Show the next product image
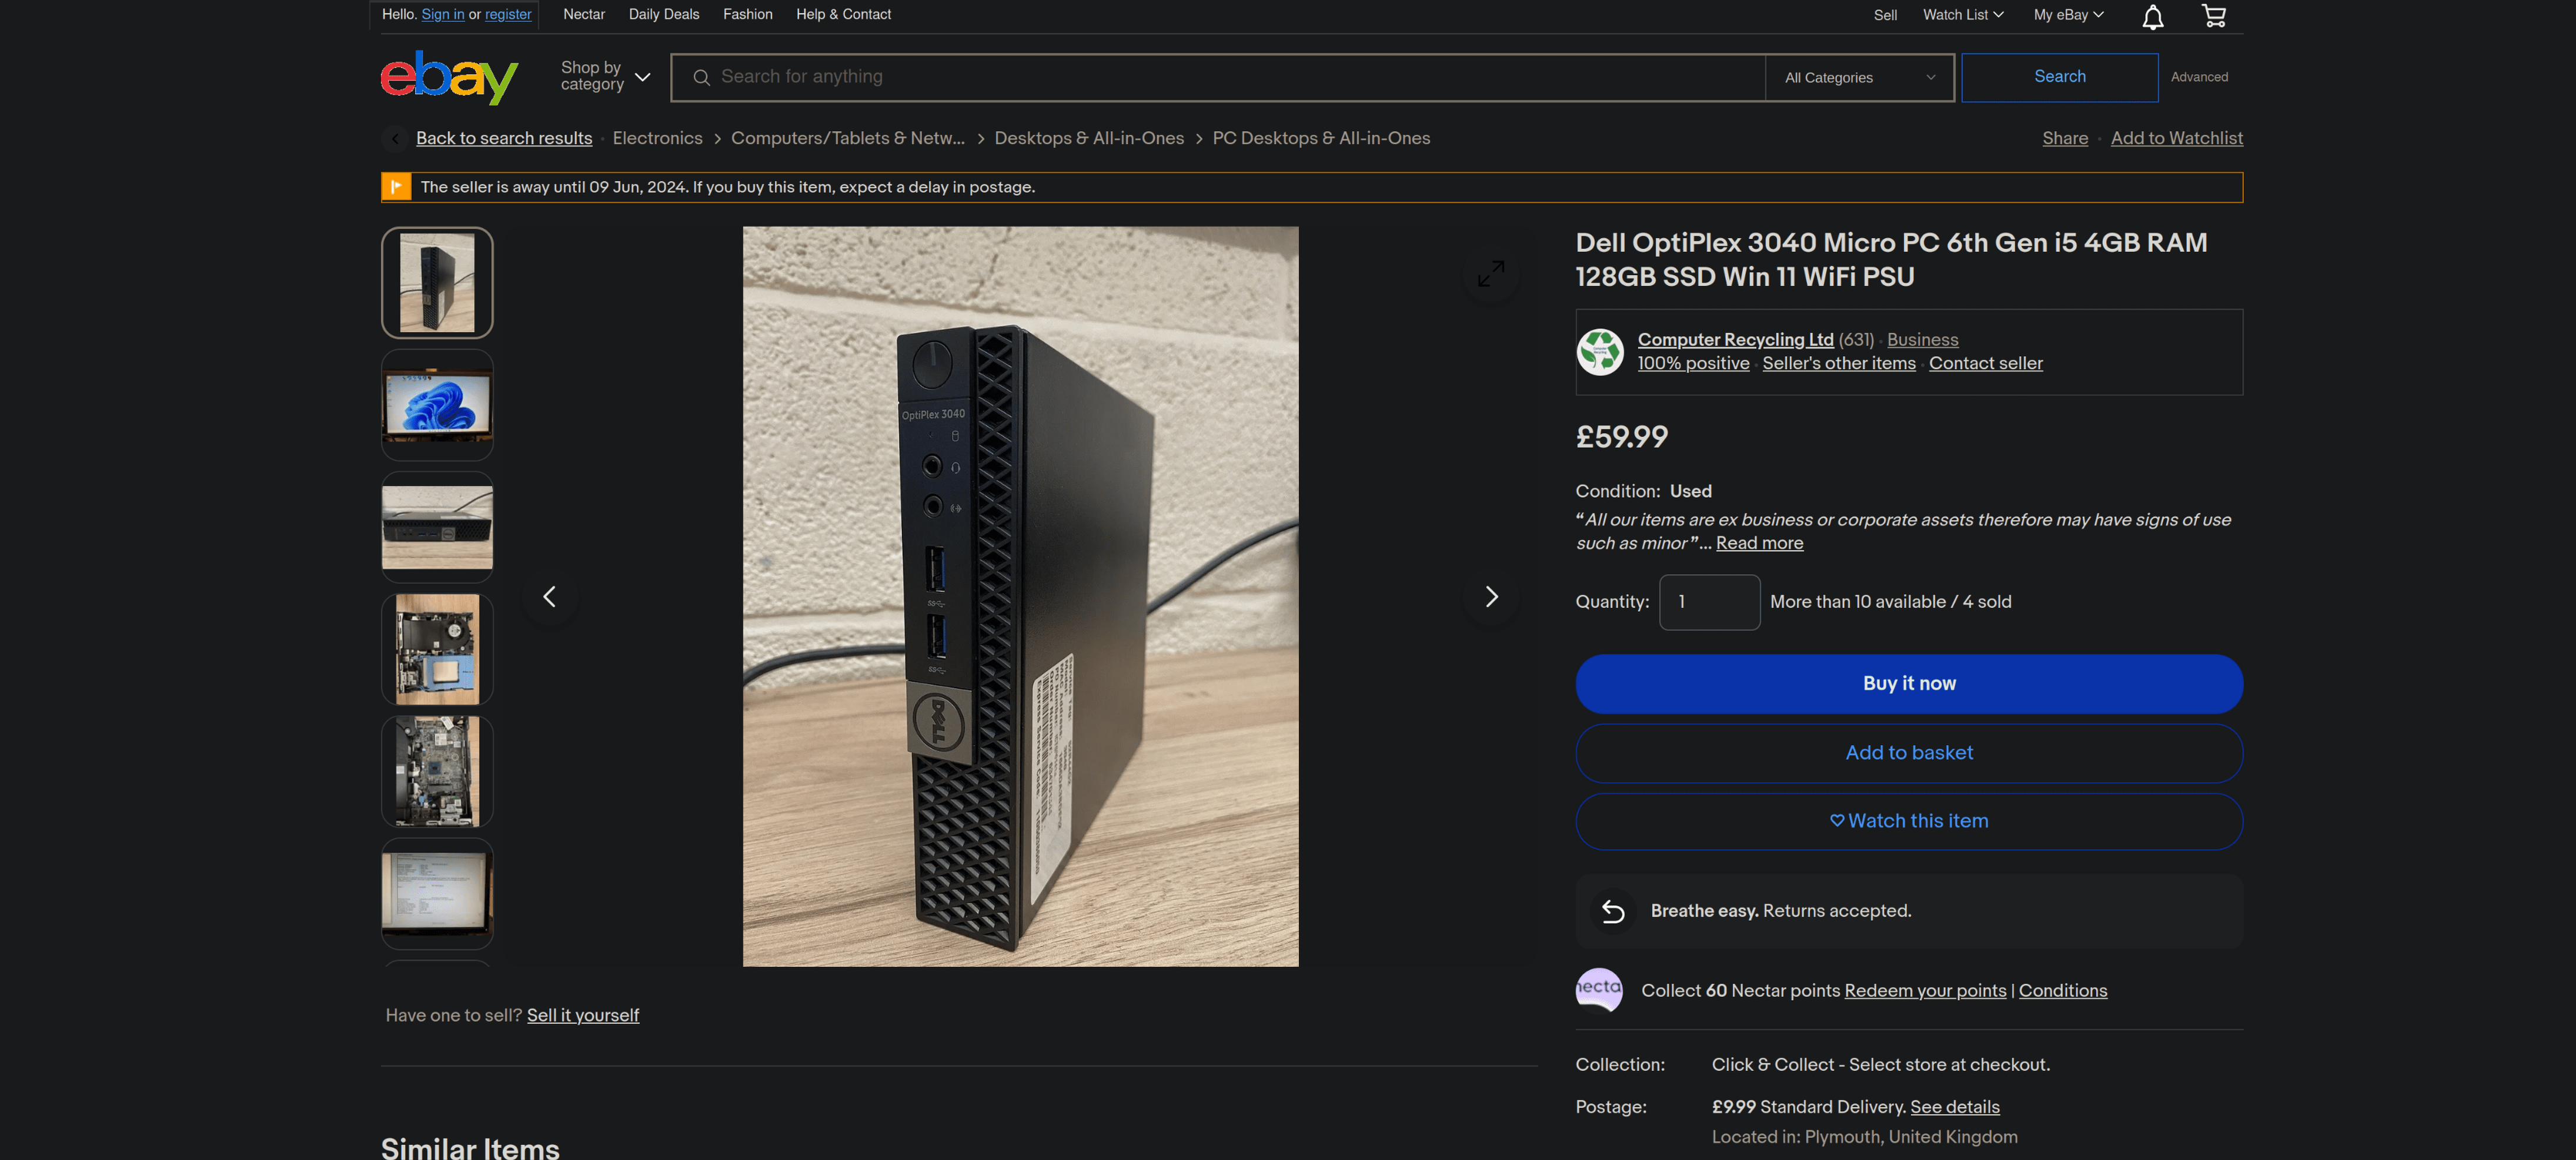Image resolution: width=2576 pixels, height=1160 pixels. click(1490, 596)
